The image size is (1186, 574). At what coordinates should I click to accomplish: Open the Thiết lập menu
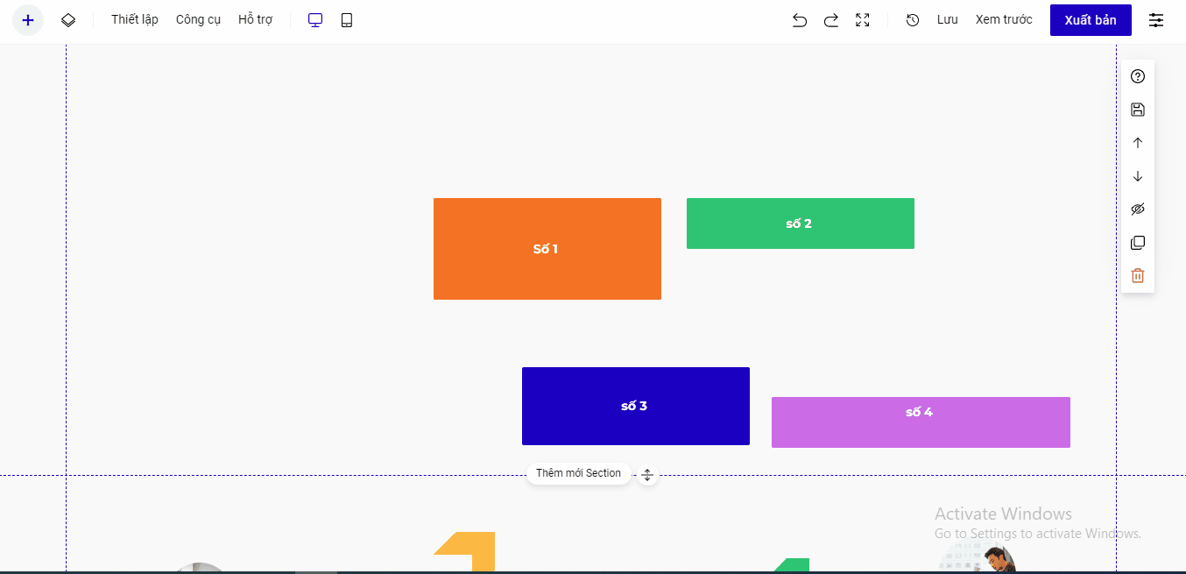pos(135,19)
